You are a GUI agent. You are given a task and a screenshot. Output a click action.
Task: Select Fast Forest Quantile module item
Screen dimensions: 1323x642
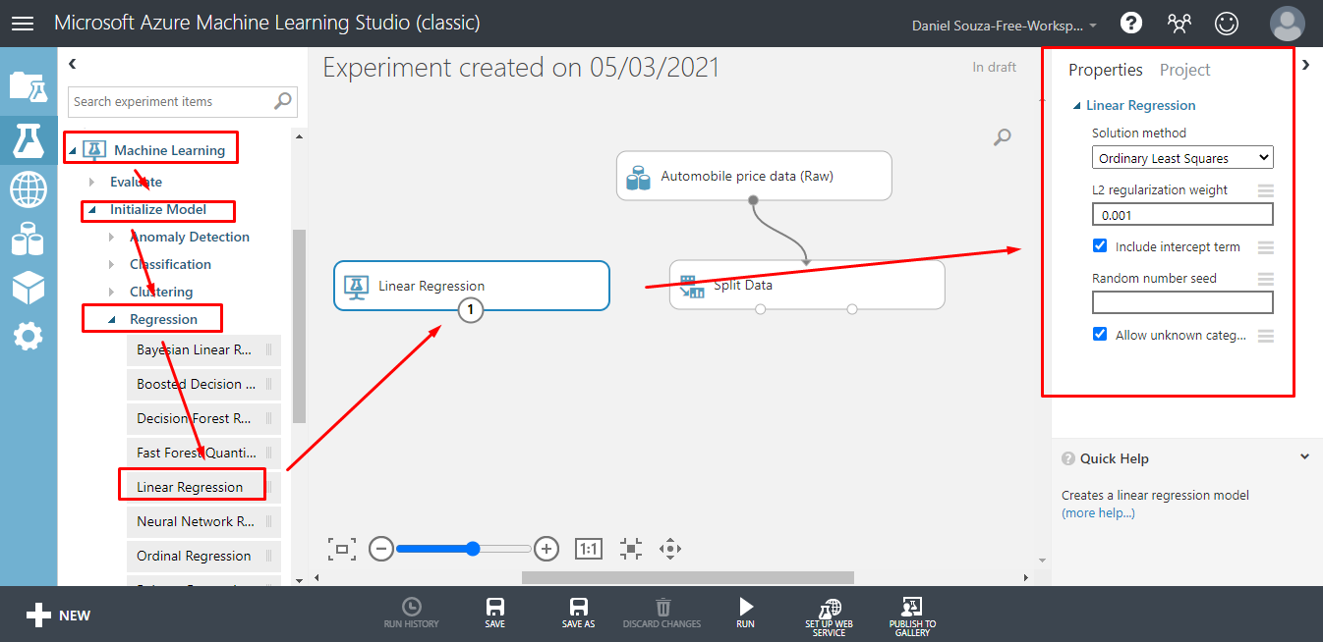(203, 453)
